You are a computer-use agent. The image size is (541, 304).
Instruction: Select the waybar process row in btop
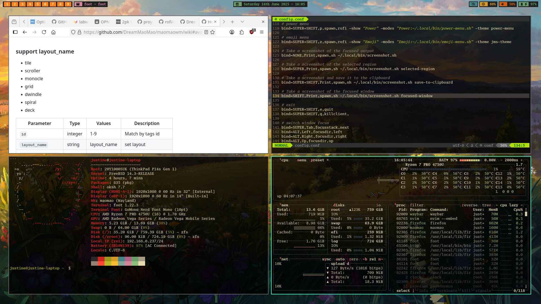(x=459, y=214)
